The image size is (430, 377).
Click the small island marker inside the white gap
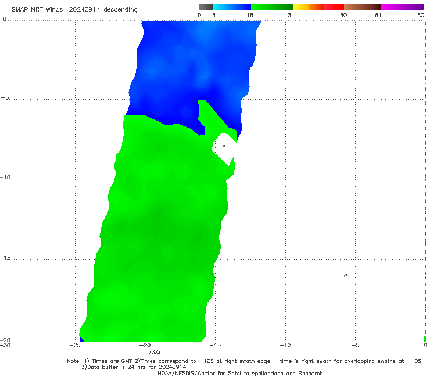tap(224, 146)
